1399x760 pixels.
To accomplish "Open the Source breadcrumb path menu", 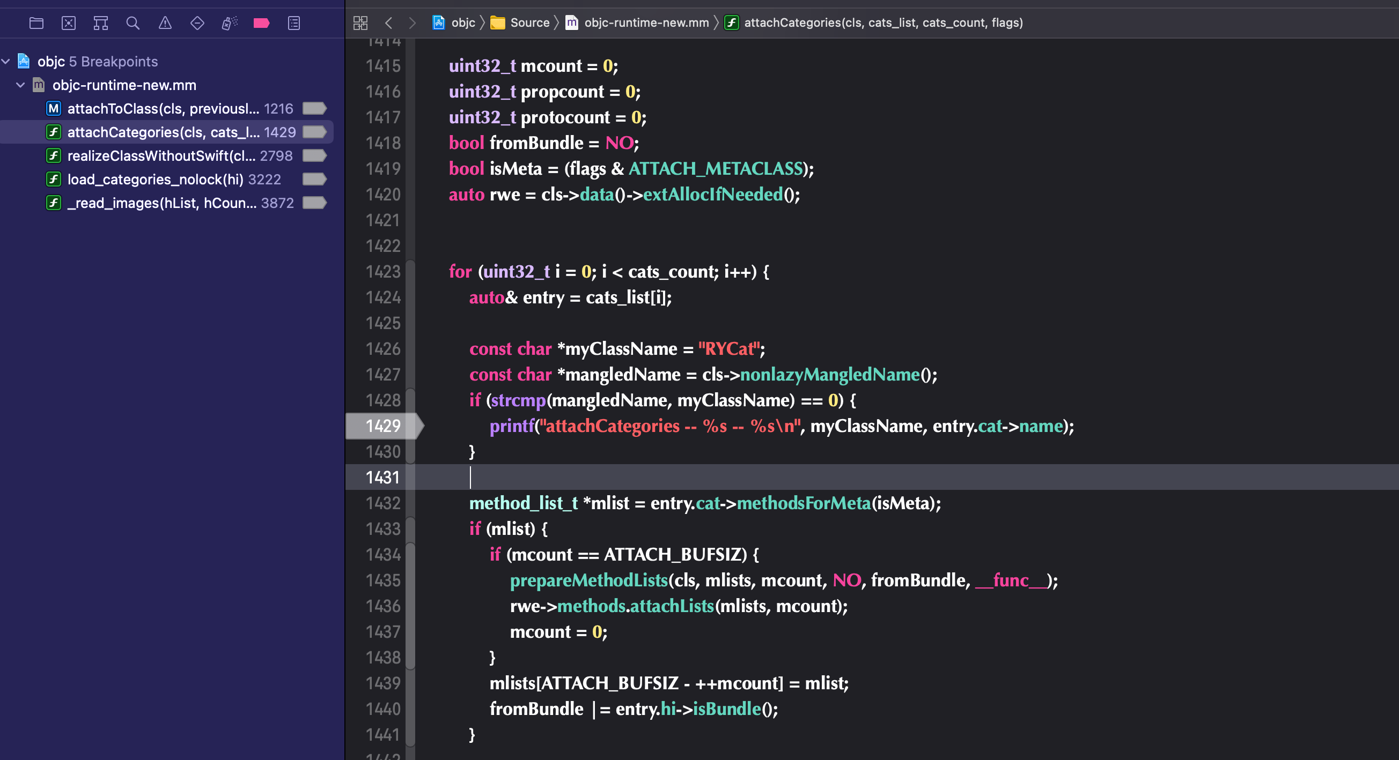I will tap(529, 23).
